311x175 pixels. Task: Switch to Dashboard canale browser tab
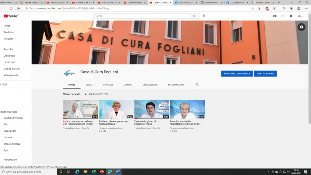[134, 2]
